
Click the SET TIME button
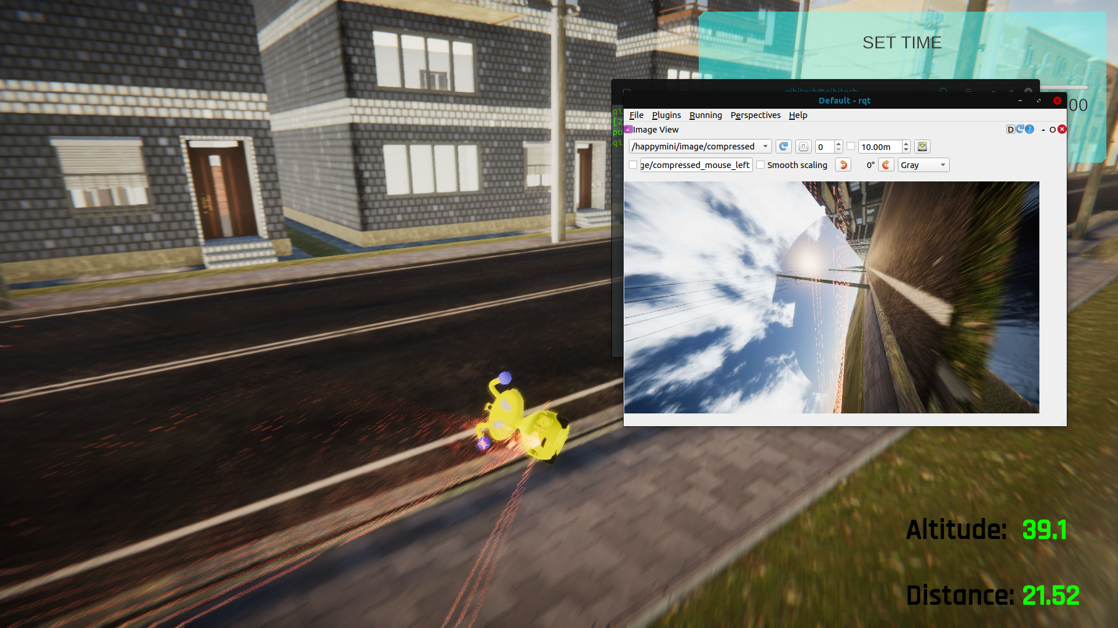click(901, 43)
